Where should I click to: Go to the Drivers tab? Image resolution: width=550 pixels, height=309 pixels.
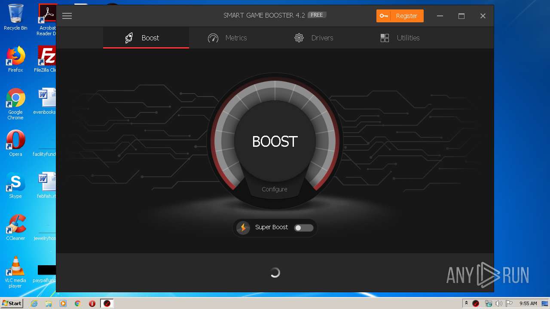314,38
